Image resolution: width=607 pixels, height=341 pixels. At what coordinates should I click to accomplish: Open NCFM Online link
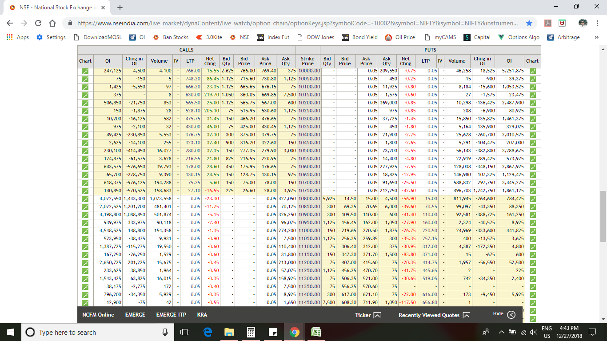(x=98, y=315)
